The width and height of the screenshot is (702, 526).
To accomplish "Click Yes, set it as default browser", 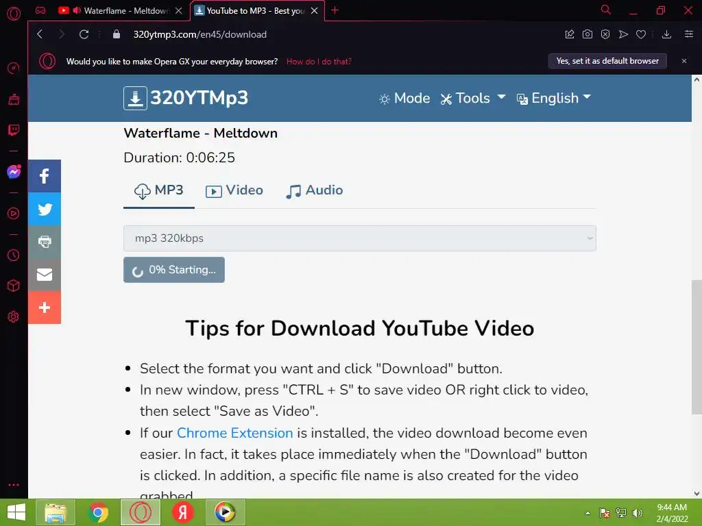I will pos(607,61).
